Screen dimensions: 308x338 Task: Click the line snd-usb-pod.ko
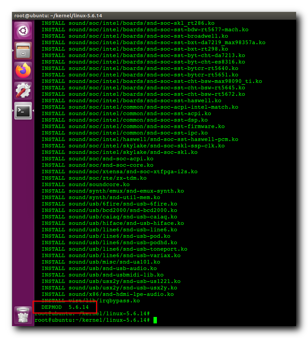[x=106, y=236]
